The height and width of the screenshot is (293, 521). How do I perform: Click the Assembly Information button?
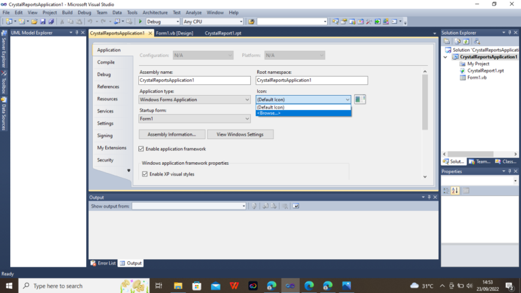click(172, 134)
